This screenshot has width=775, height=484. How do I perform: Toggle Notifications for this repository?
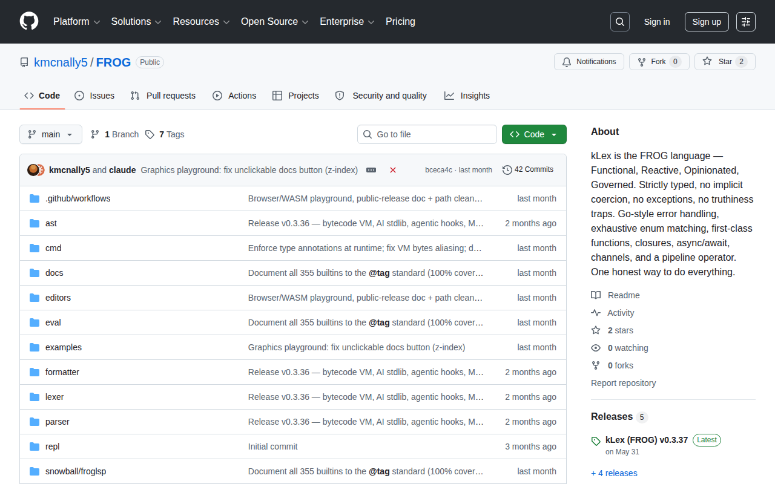click(589, 62)
